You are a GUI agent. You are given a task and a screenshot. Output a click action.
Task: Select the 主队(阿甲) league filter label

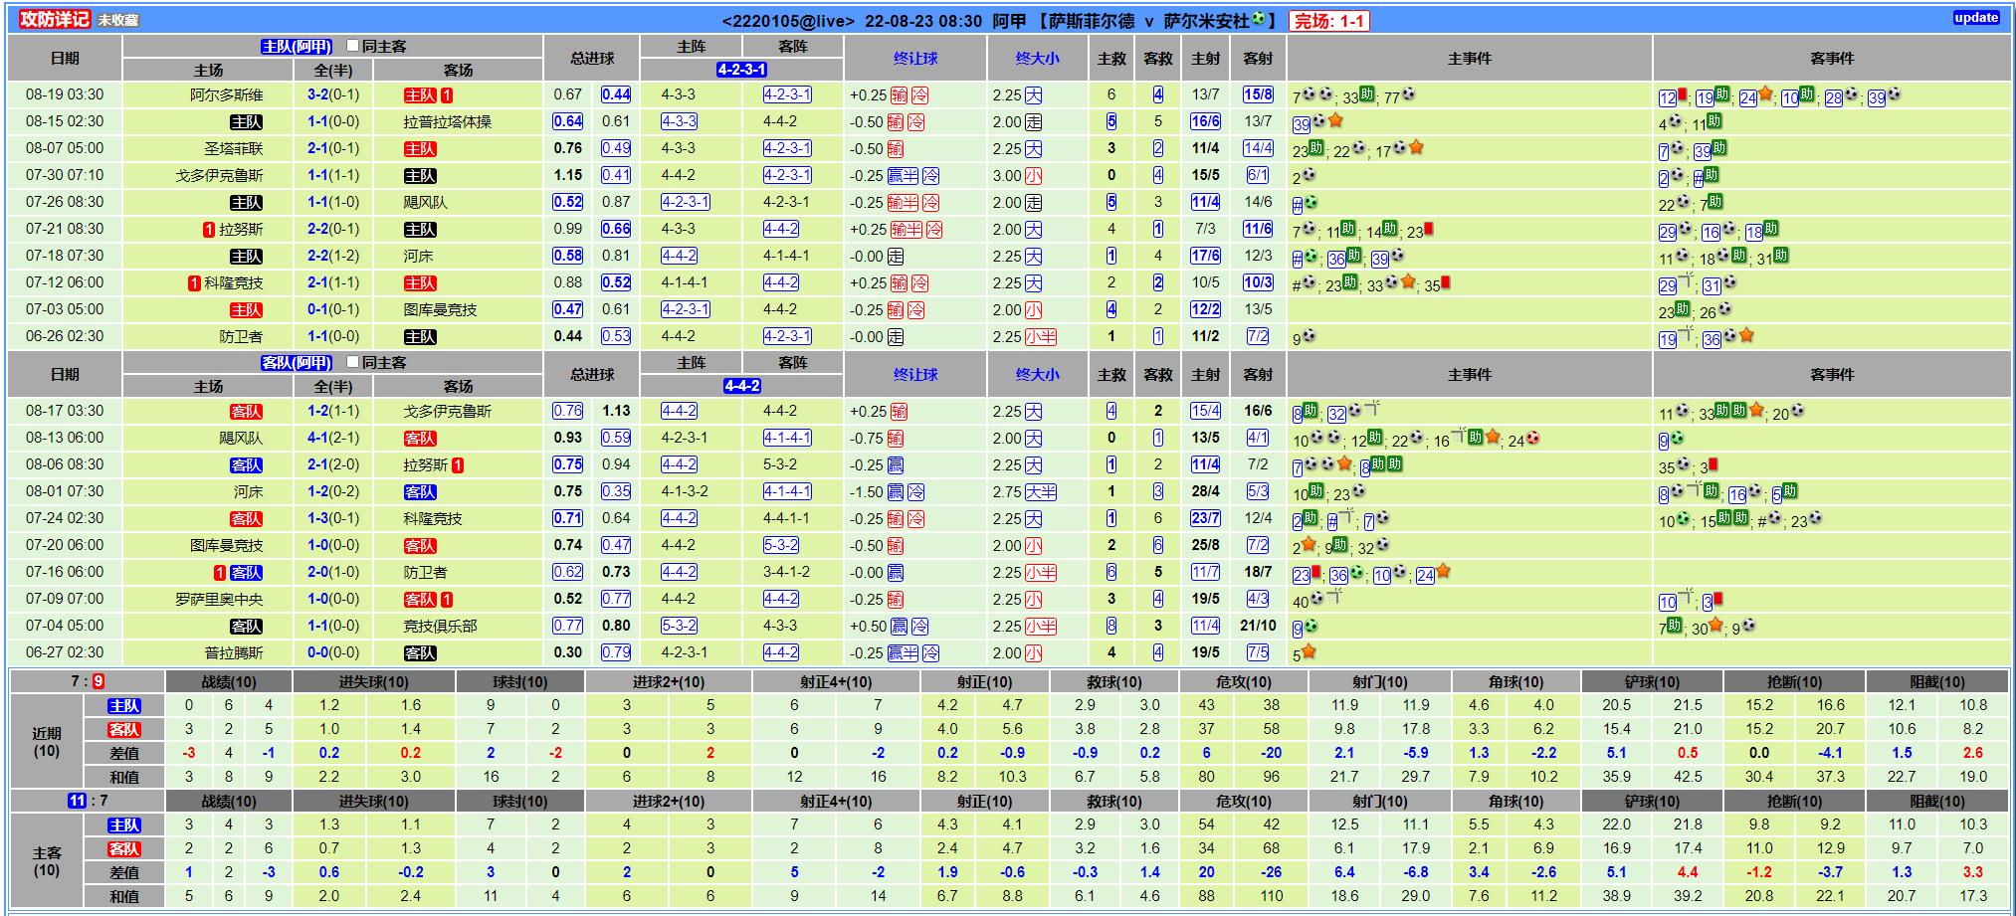click(x=297, y=47)
